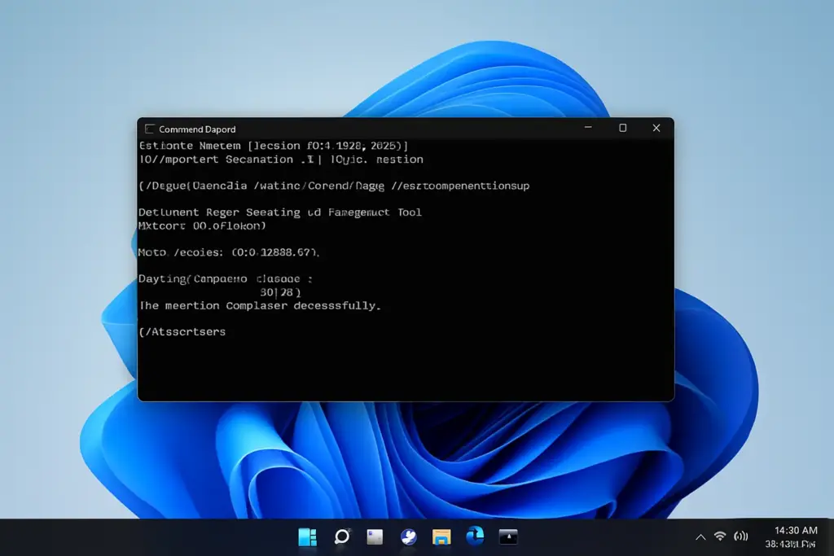Launch the Edge browser taskbar icon

475,536
